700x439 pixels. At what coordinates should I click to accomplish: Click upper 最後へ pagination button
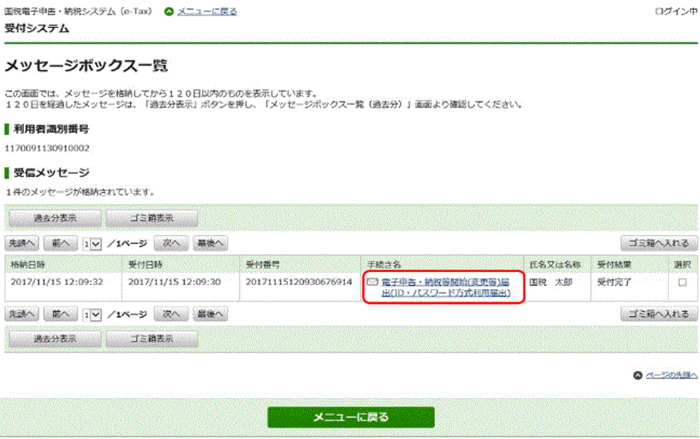tap(210, 243)
